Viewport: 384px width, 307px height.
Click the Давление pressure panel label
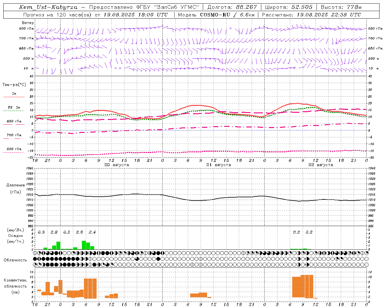(16, 185)
